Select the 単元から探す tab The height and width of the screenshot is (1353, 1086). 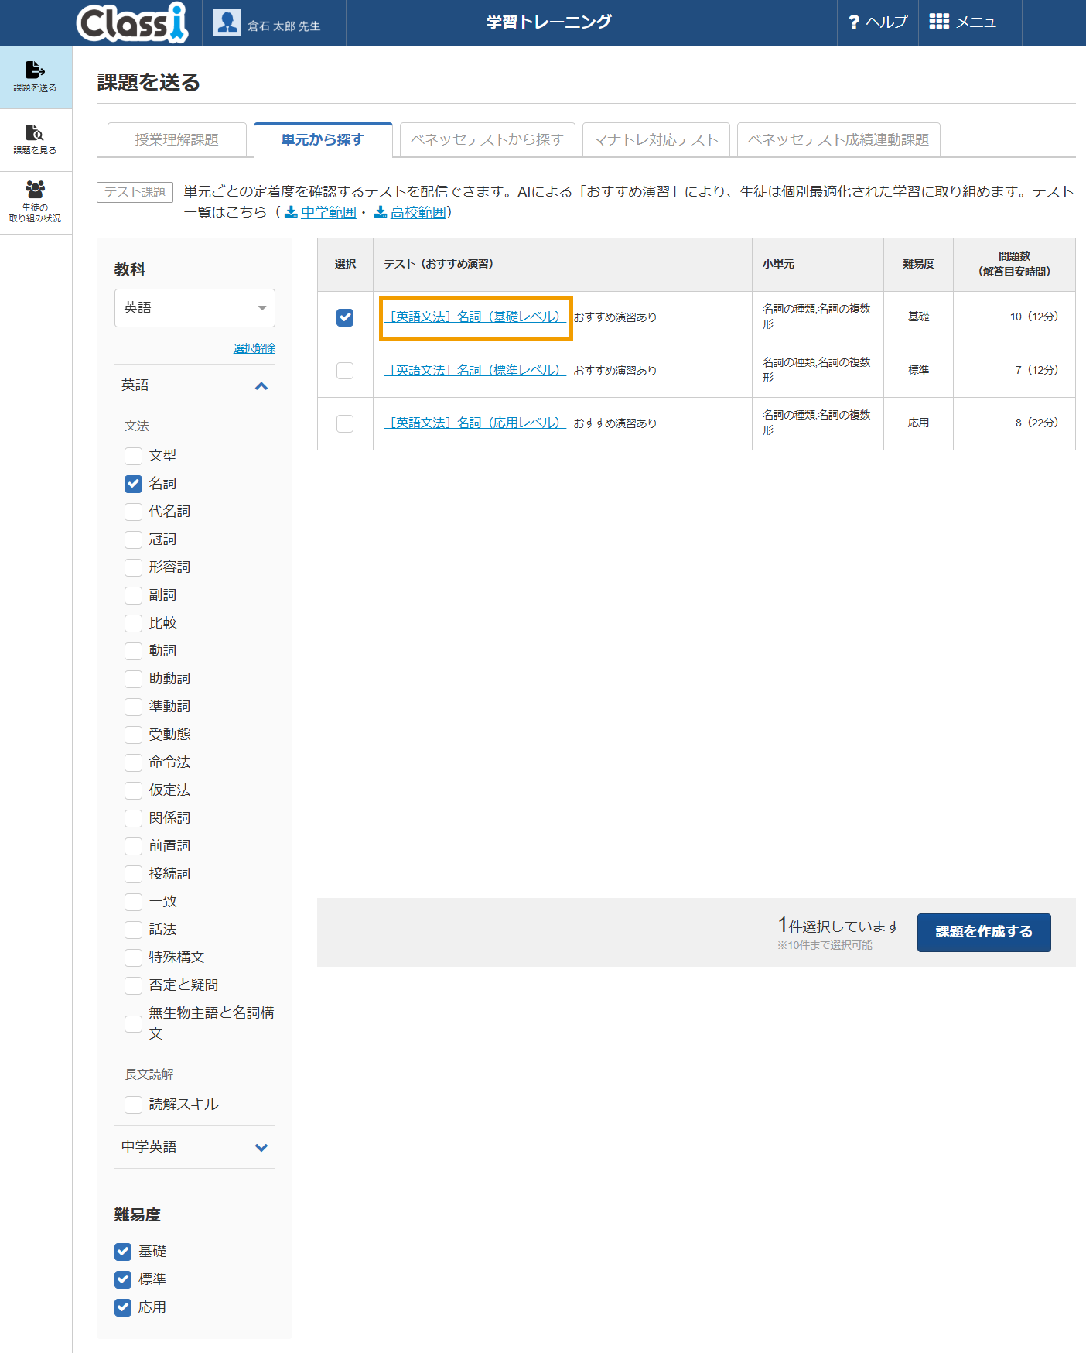click(323, 140)
